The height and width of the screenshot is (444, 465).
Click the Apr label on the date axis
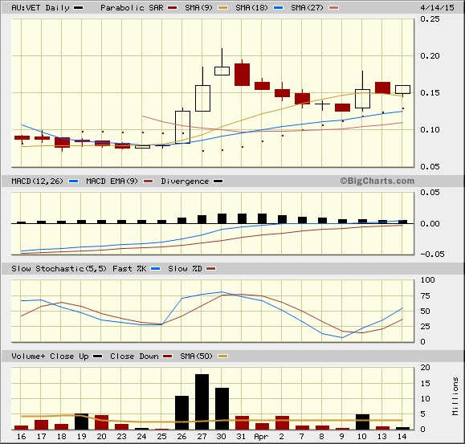pos(261,437)
